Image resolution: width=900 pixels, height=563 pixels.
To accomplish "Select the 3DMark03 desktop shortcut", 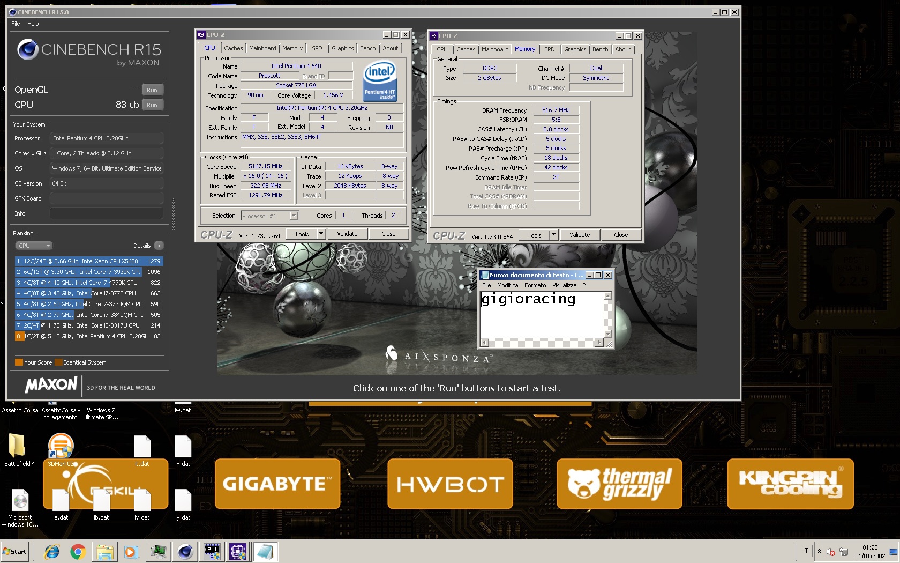I will pos(61,450).
